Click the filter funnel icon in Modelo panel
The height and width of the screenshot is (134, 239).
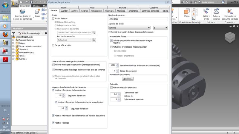(13, 33)
